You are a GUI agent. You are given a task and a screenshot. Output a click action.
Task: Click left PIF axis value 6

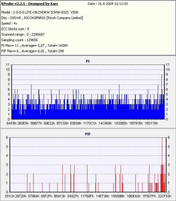tap(7, 138)
